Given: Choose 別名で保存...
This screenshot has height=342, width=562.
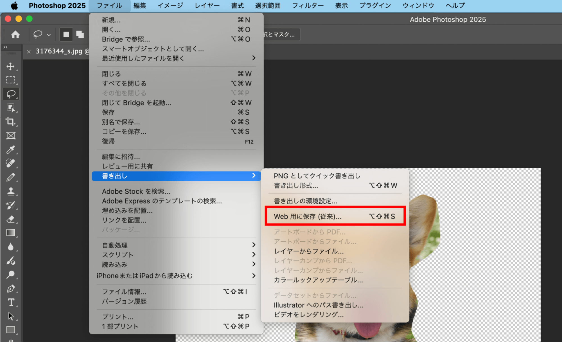Looking at the screenshot, I should 176,122.
